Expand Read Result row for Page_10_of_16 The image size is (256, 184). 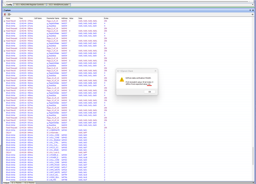coord(4,81)
